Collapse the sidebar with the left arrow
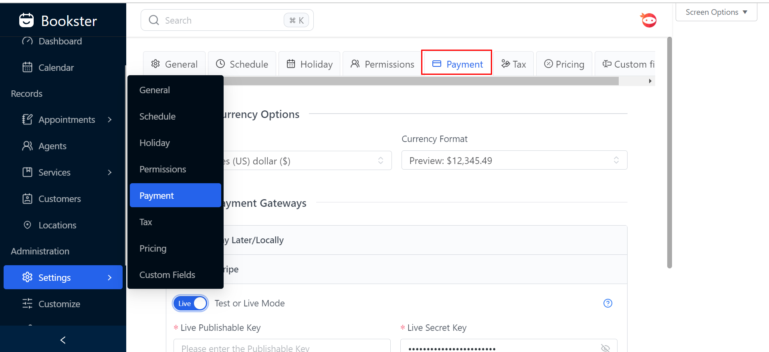Screen dimensions: 769x352 pyautogui.click(x=63, y=340)
